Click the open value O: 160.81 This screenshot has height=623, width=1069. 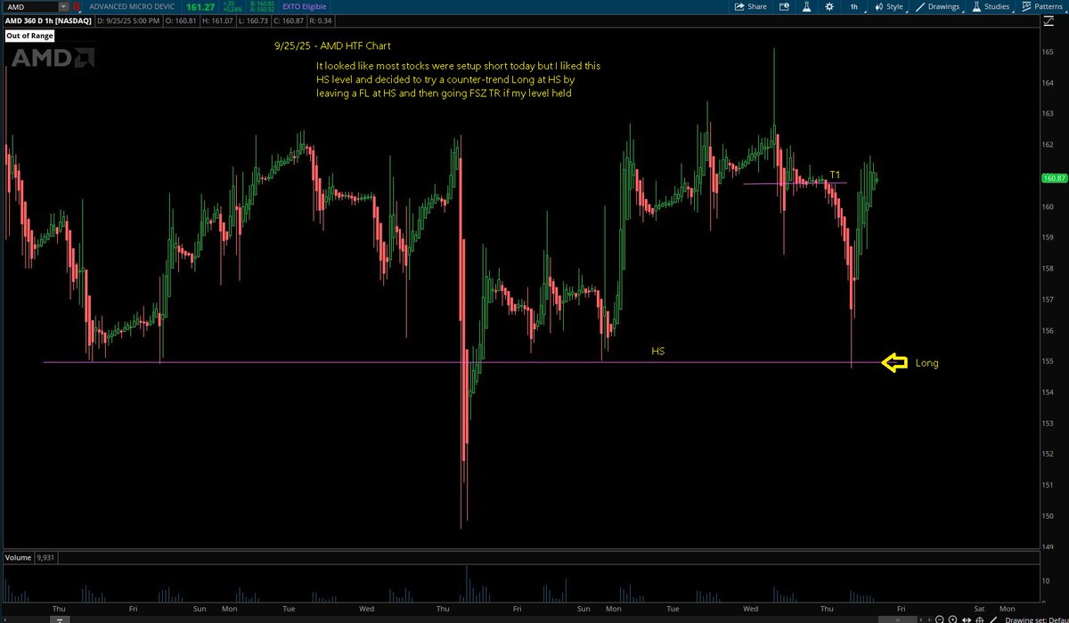click(x=181, y=20)
